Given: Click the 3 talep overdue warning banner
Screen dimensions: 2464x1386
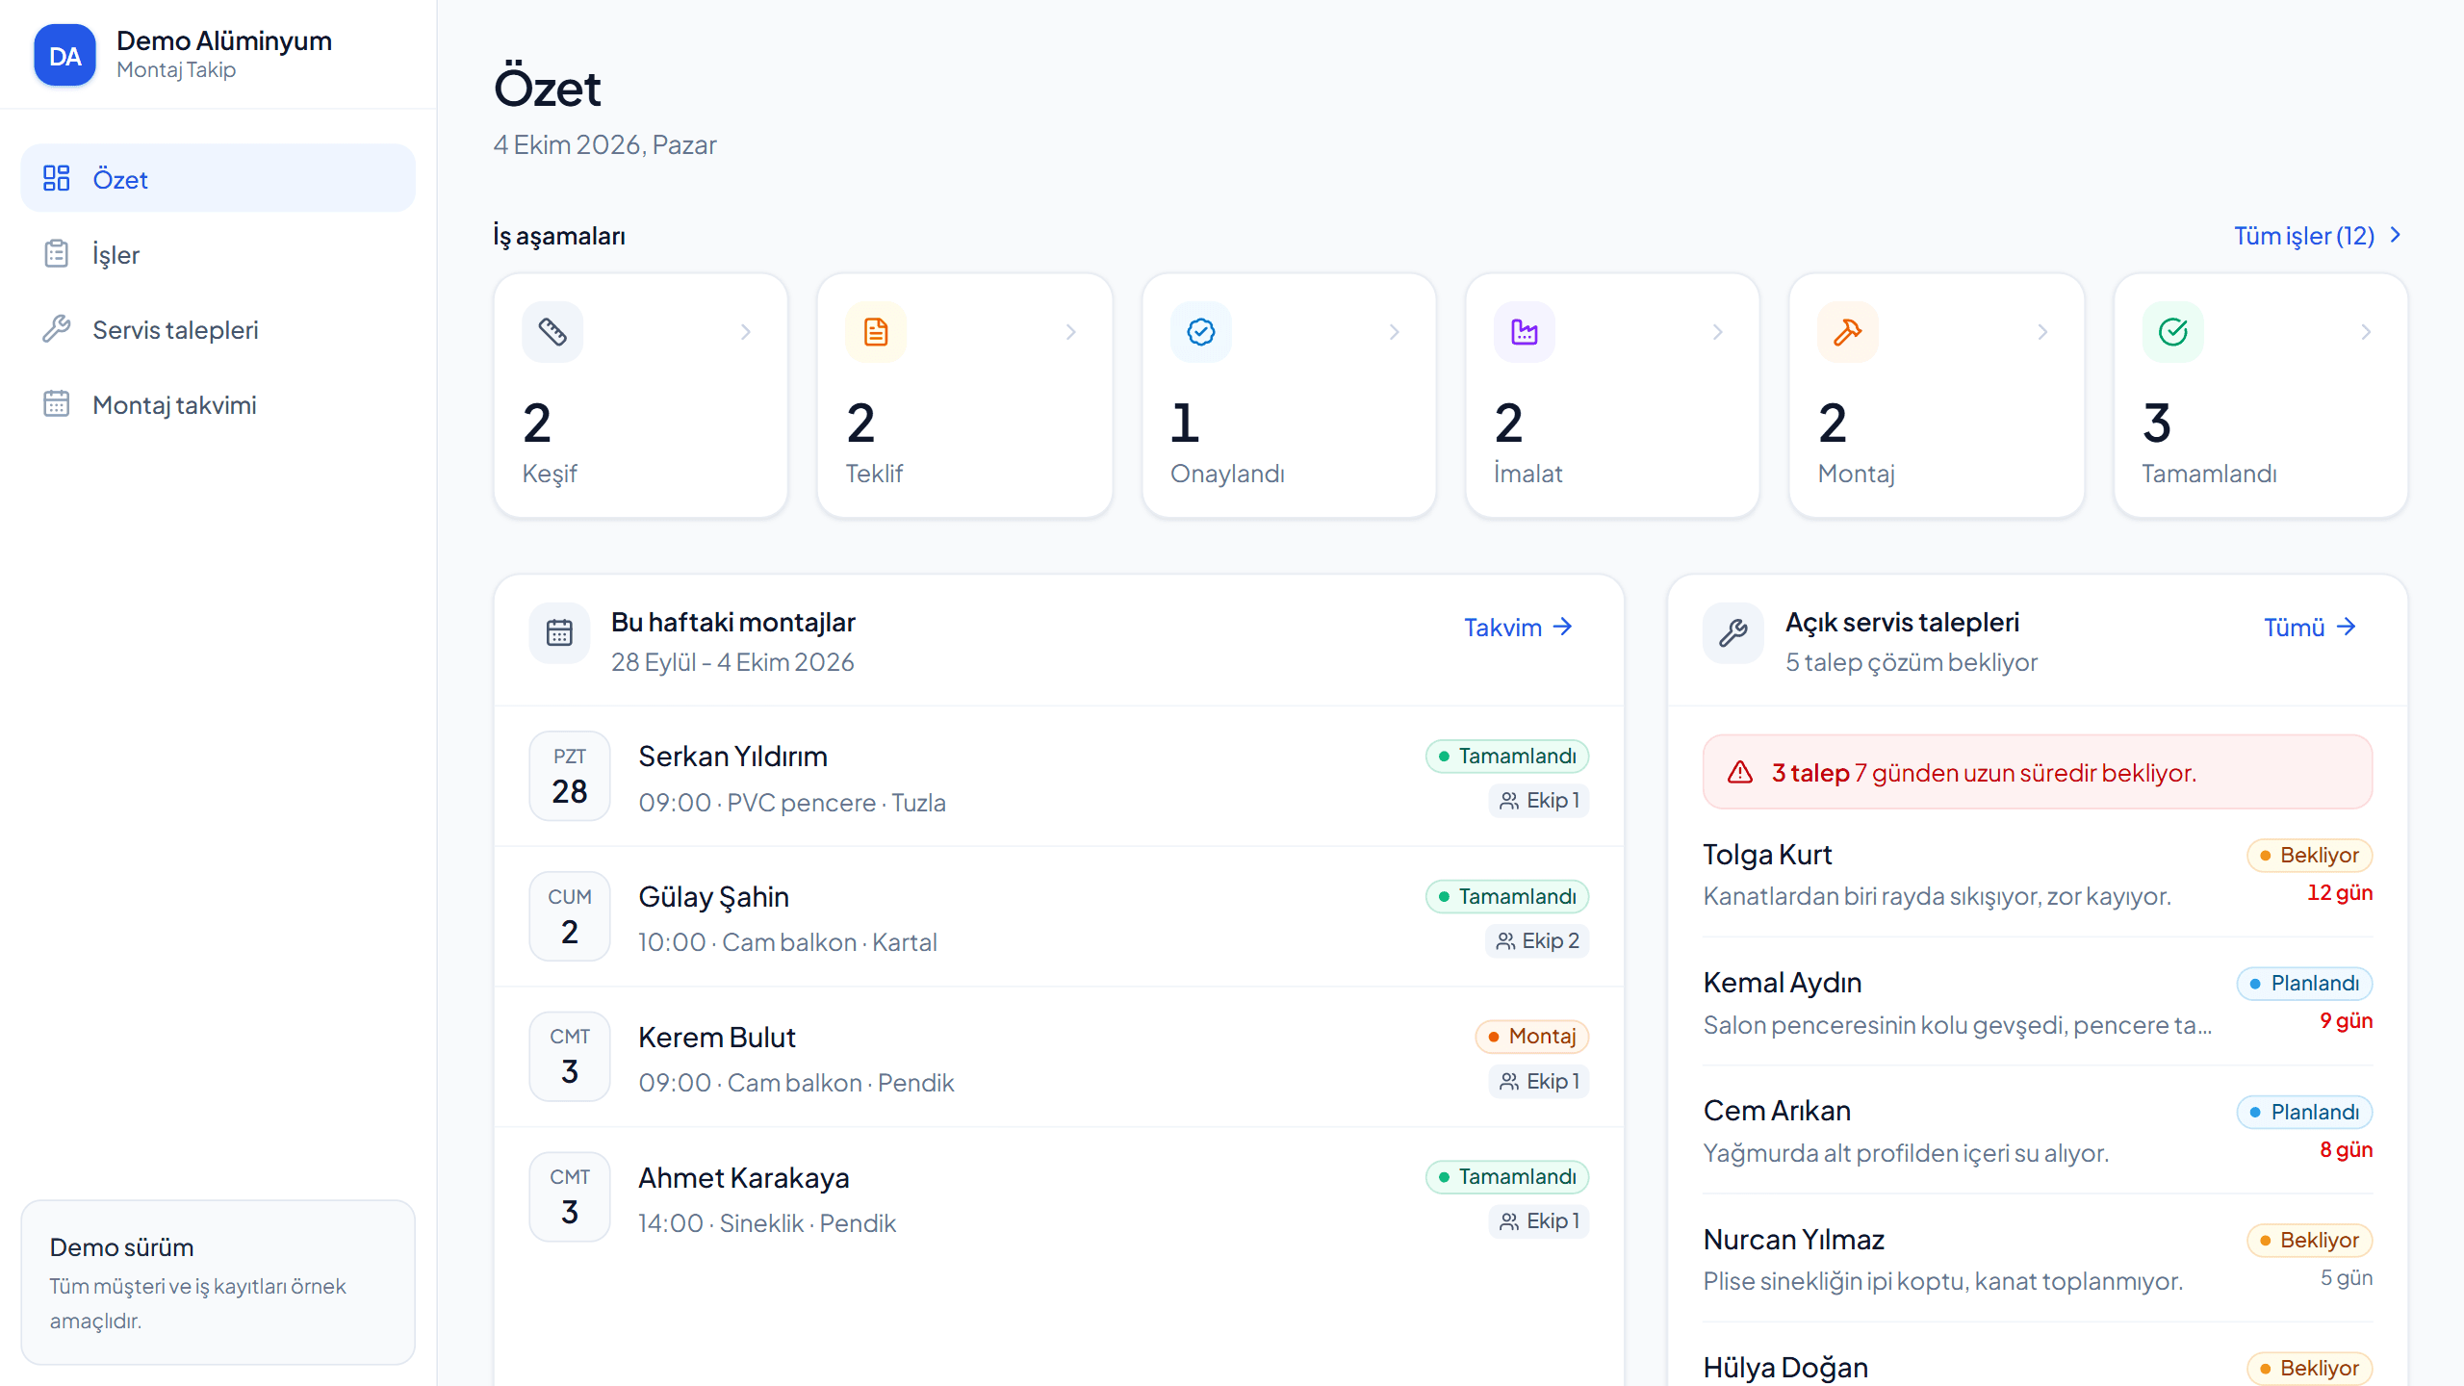Looking at the screenshot, I should coord(2038,772).
